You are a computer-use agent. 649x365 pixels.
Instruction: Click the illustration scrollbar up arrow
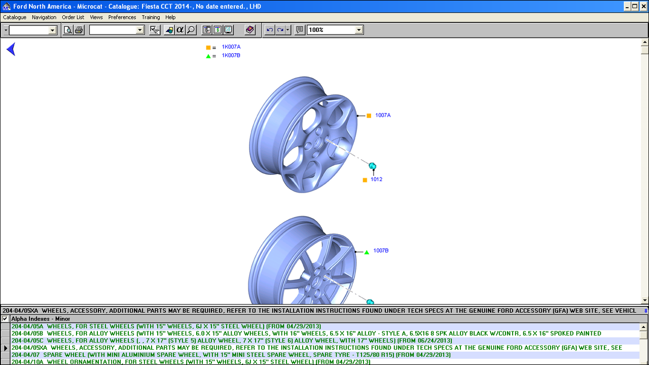(x=644, y=42)
